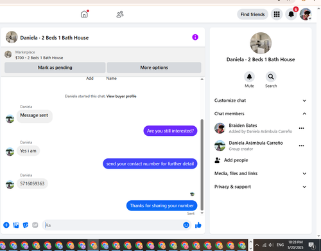Open the emoji picker smiley icon
The width and height of the screenshot is (321, 251).
pyautogui.click(x=186, y=225)
